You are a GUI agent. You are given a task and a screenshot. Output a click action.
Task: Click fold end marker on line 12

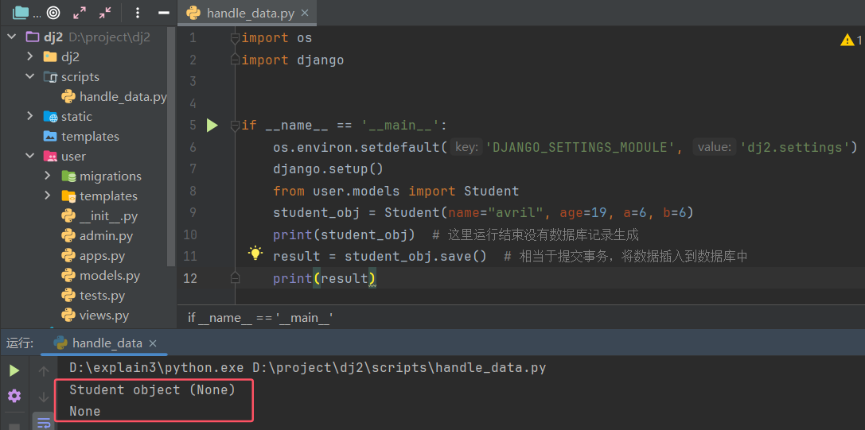pyautogui.click(x=235, y=278)
